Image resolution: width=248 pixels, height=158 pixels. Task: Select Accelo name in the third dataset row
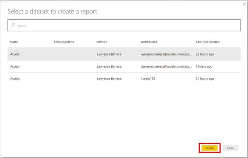coord(15,79)
